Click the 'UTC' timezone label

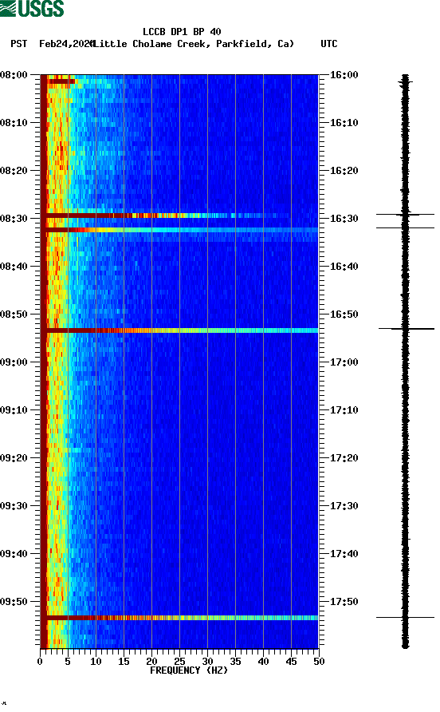pos(329,44)
